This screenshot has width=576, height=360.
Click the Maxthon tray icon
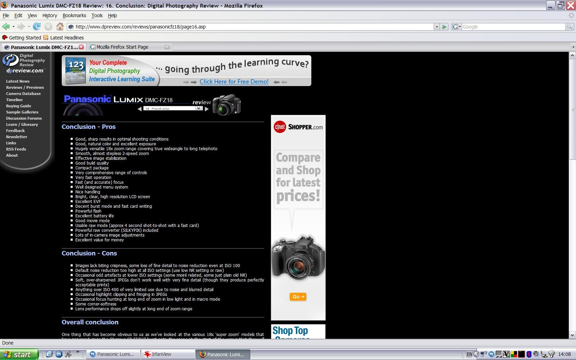(491, 354)
